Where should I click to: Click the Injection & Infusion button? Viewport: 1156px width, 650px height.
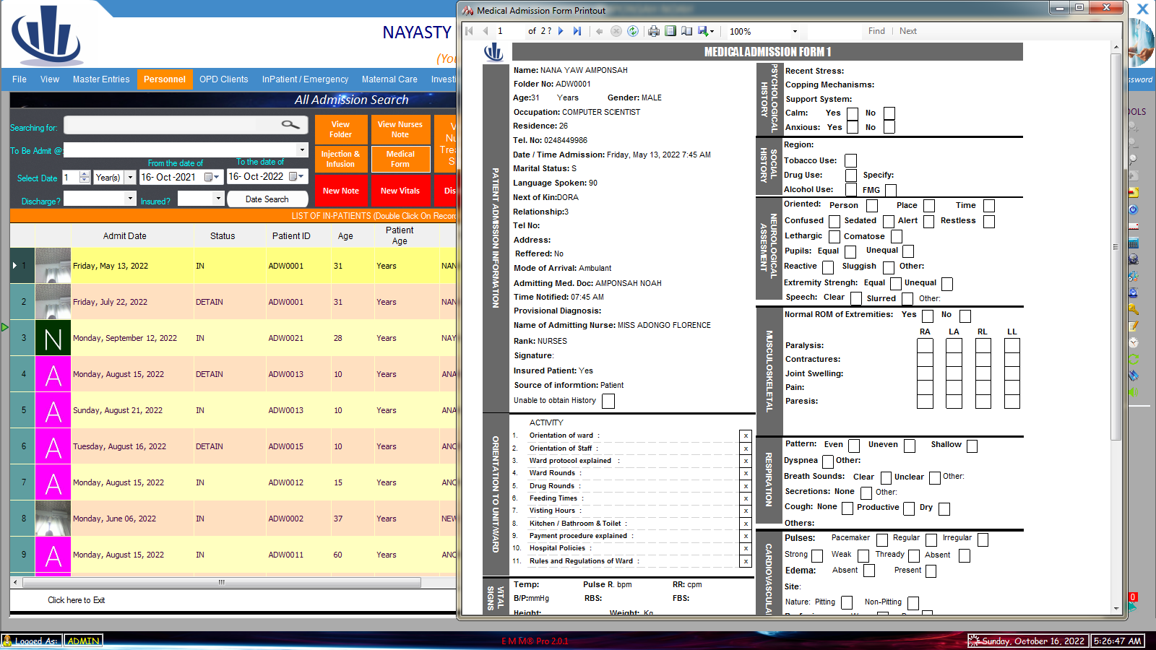click(340, 159)
